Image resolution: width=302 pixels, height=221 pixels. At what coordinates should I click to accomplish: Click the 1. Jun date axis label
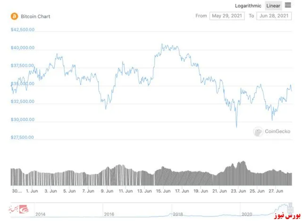click(x=32, y=191)
